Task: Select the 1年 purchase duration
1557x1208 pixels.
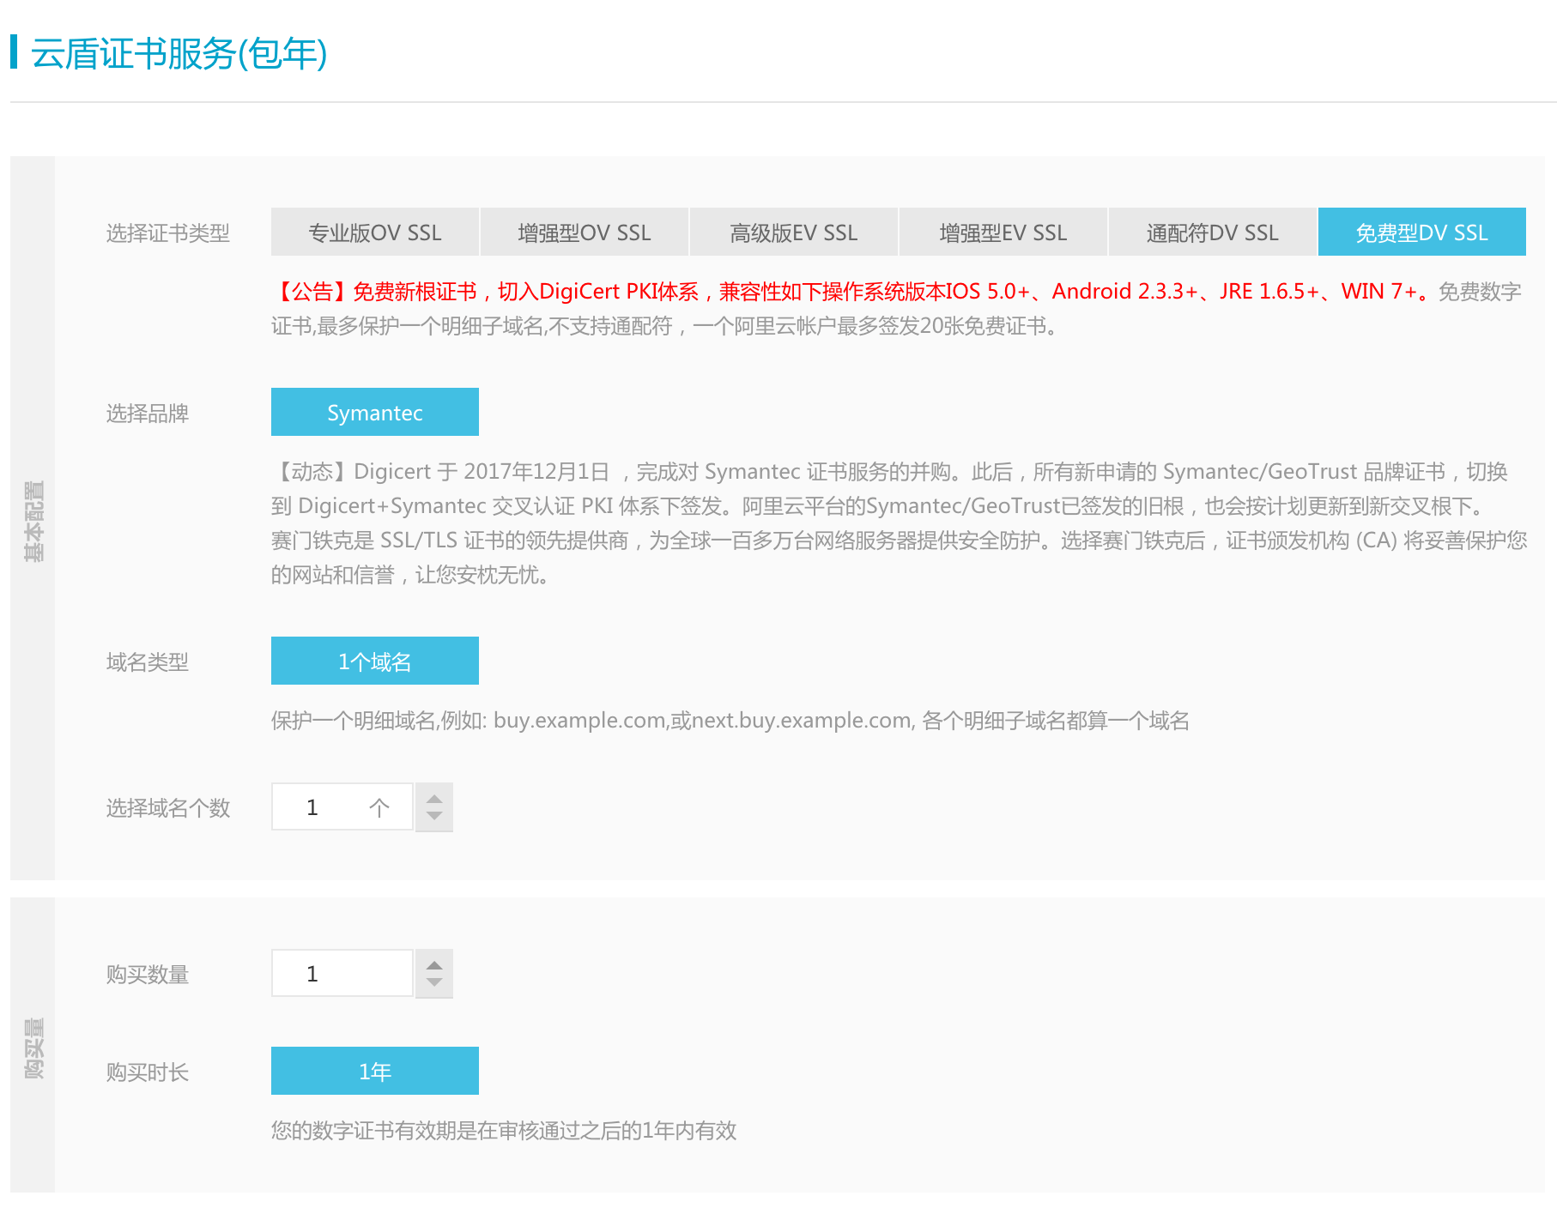Action: click(x=375, y=1071)
